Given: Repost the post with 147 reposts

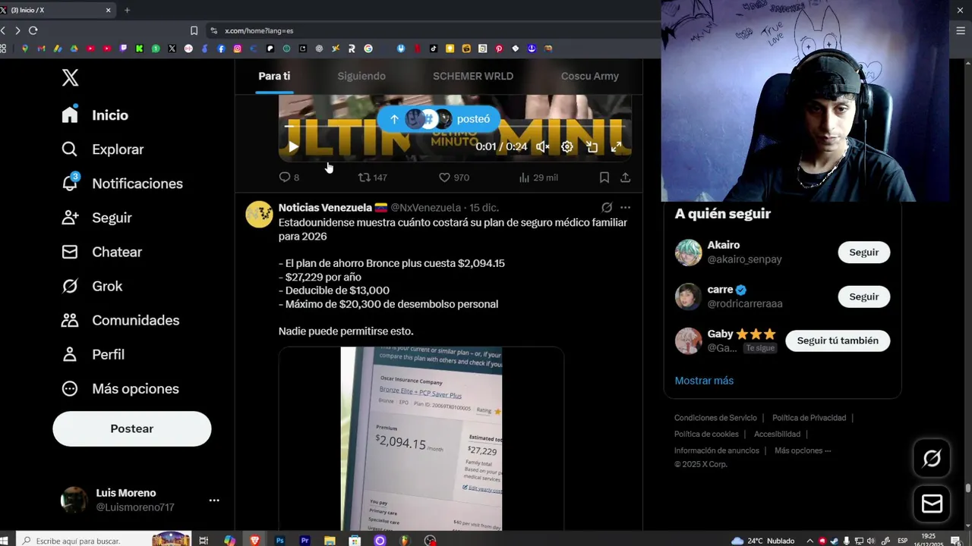Looking at the screenshot, I should (373, 177).
